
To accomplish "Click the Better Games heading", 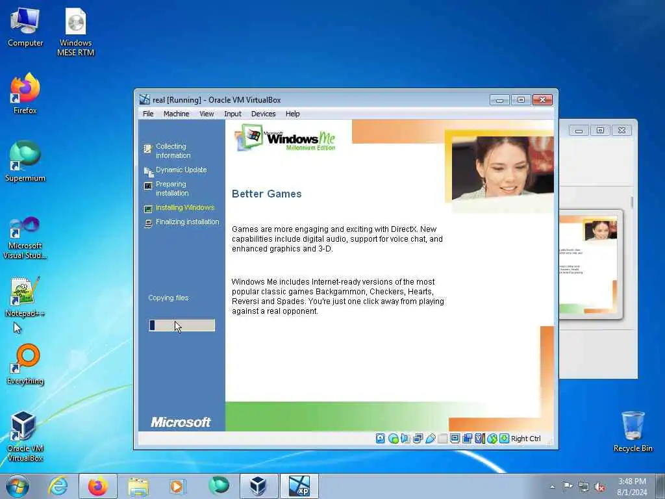I will (x=267, y=194).
